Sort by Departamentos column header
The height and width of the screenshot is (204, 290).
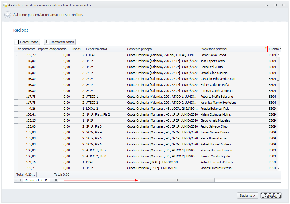[105, 49]
